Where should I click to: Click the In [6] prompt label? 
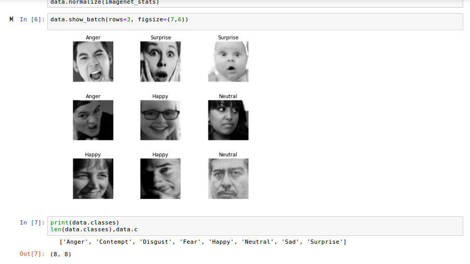pyautogui.click(x=32, y=19)
